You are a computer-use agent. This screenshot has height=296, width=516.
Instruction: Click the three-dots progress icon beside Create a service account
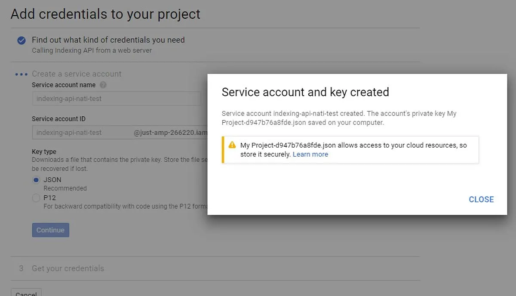(x=21, y=74)
